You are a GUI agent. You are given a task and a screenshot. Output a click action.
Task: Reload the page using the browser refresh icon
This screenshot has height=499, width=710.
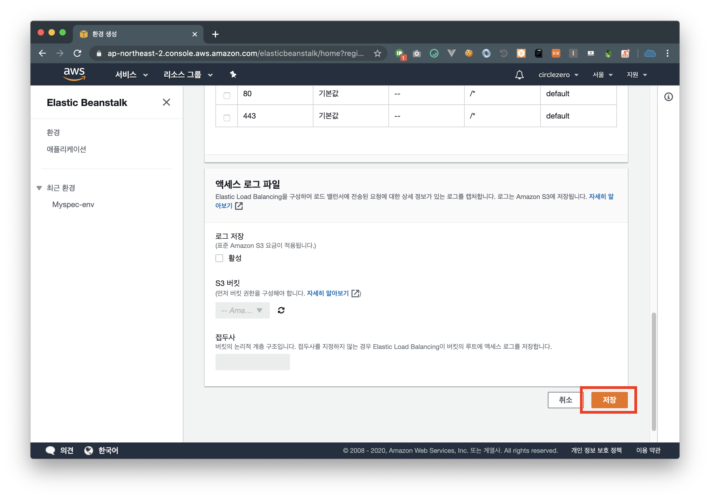pyautogui.click(x=78, y=54)
